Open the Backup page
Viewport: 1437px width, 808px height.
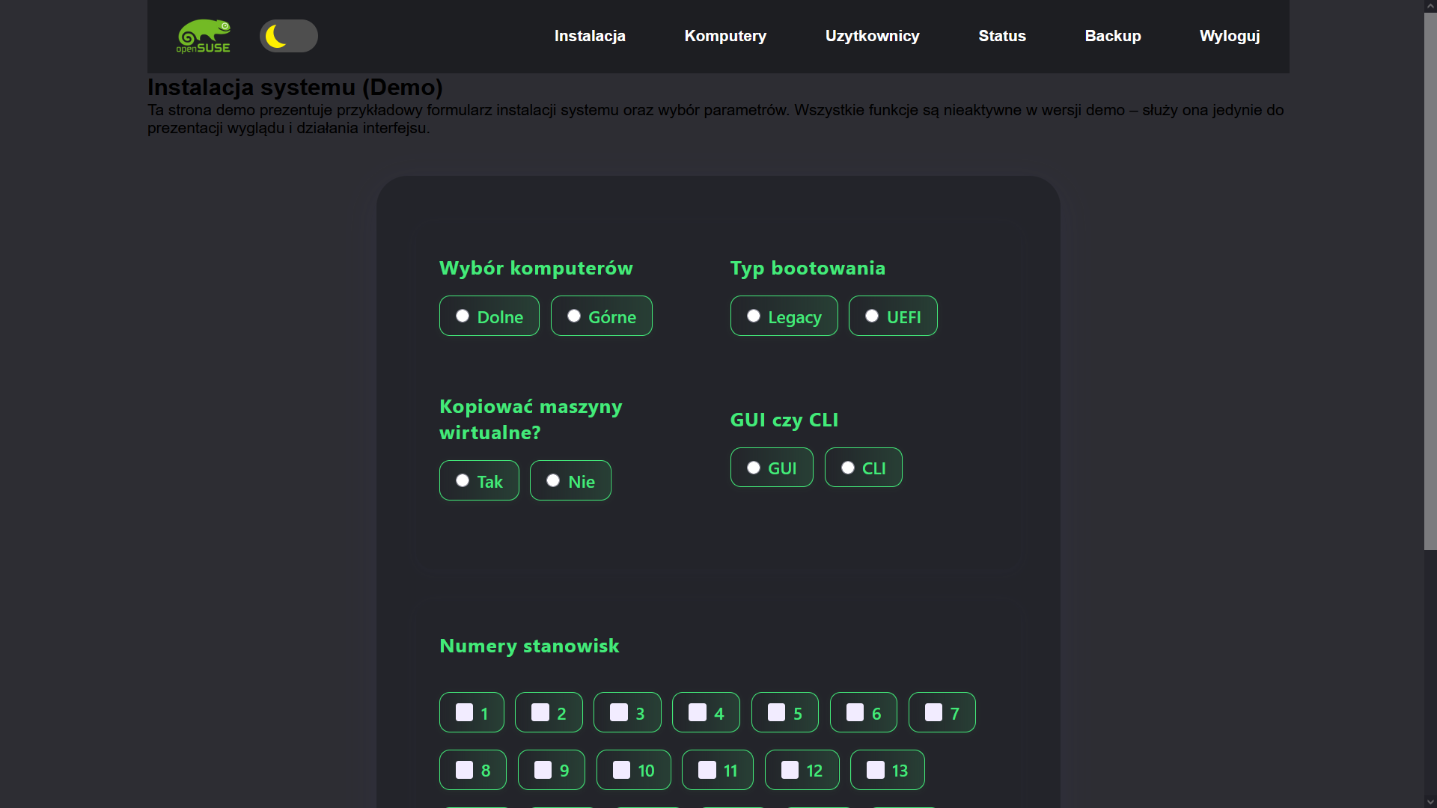[1113, 36]
